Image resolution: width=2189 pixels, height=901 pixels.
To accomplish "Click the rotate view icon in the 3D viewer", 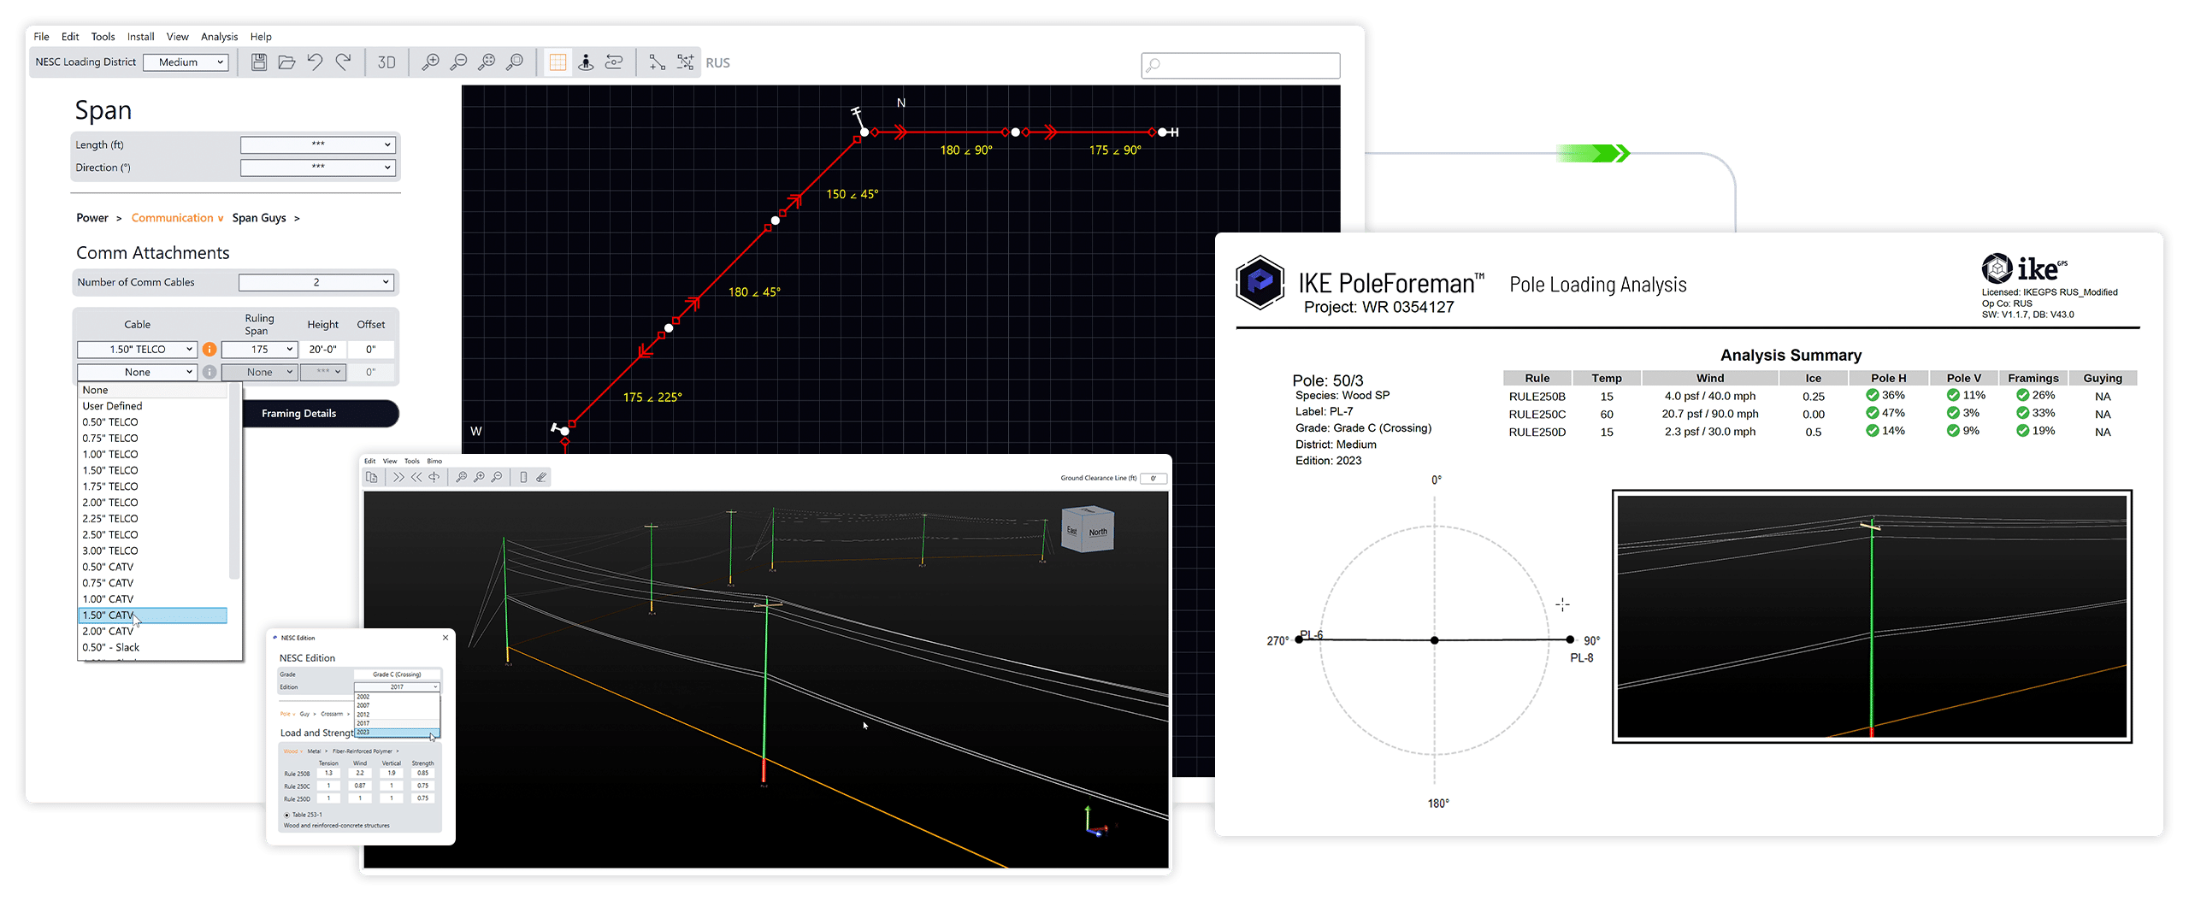I will click(x=434, y=478).
